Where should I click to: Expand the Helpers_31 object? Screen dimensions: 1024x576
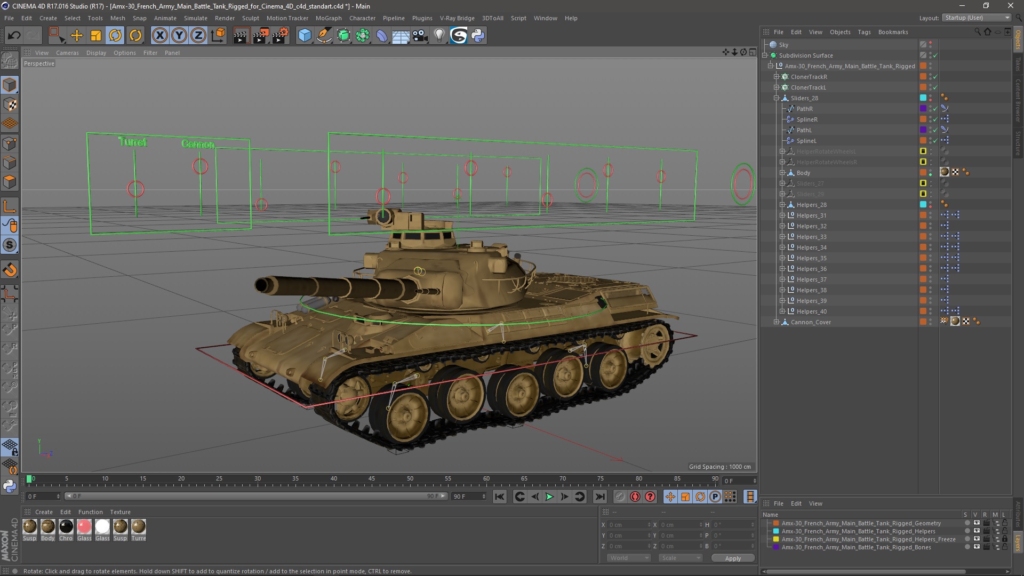tap(782, 215)
